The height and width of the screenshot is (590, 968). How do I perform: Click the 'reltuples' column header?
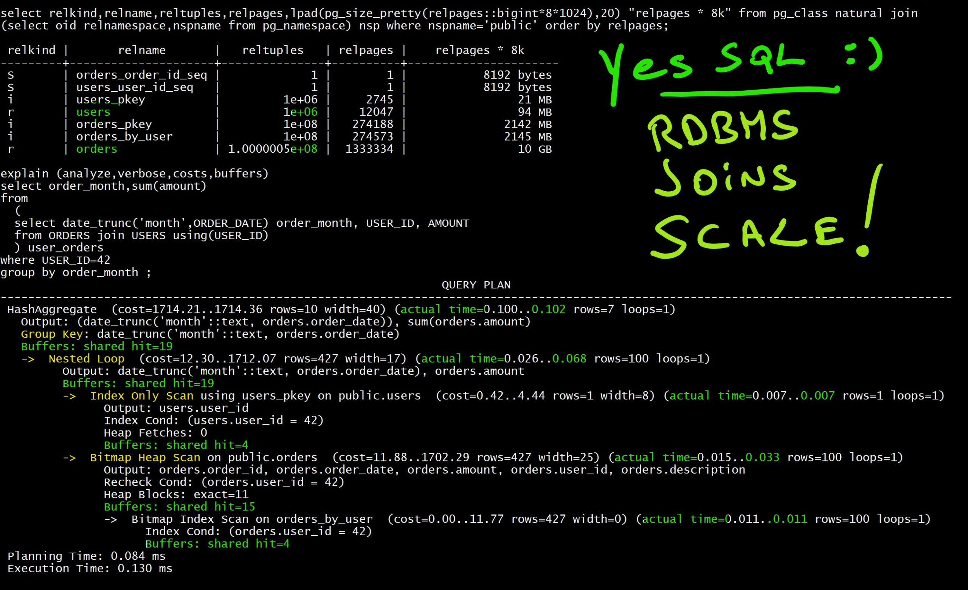click(x=273, y=50)
